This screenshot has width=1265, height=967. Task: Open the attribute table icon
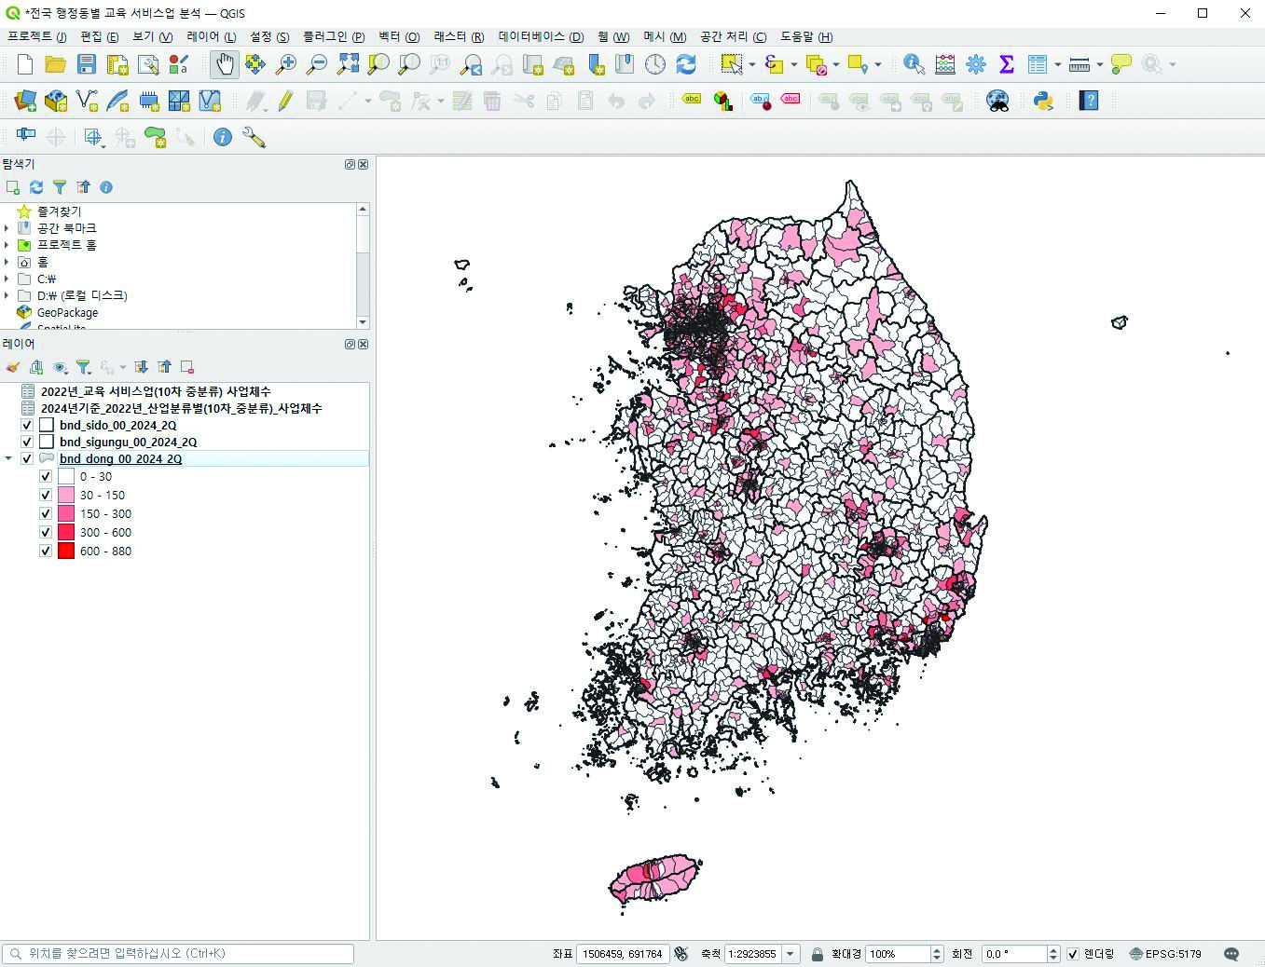click(1037, 64)
